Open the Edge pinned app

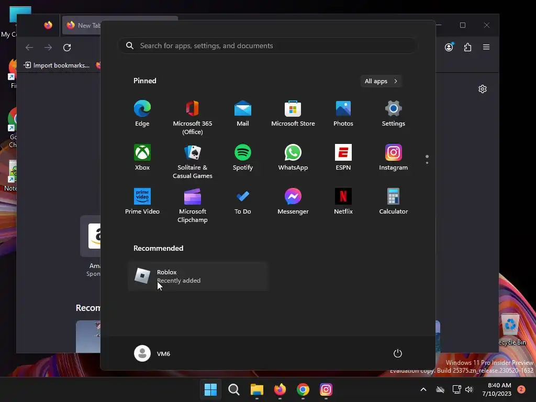point(142,114)
